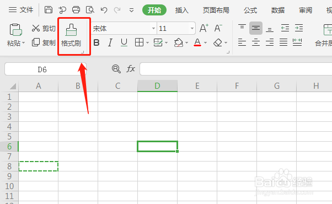Toggle vertical middle alignment
The height and width of the screenshot is (204, 332).
(256, 28)
